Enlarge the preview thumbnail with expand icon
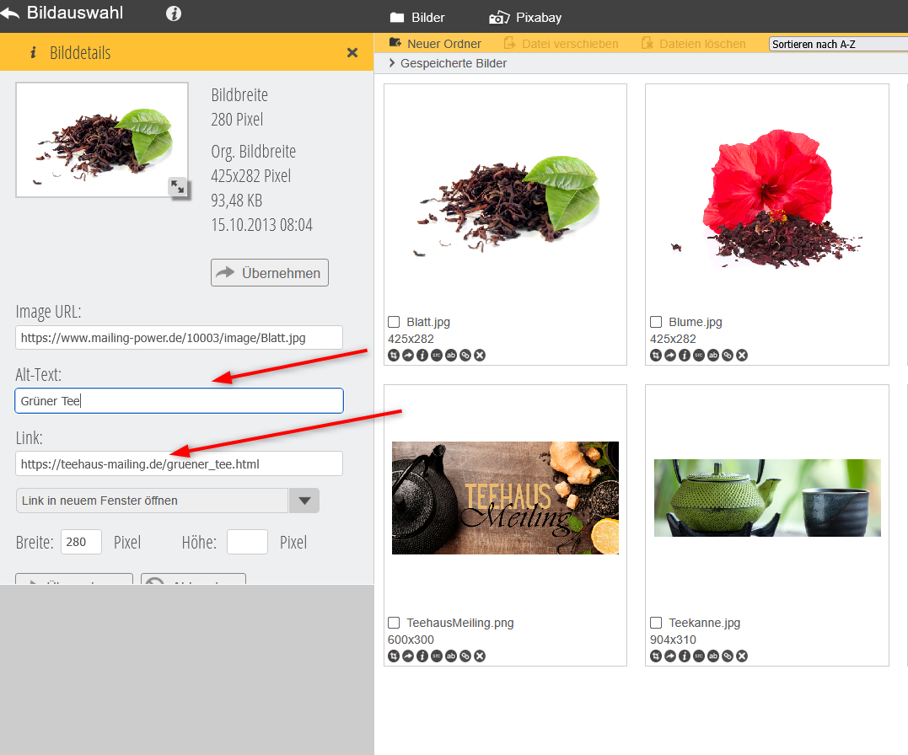The image size is (908, 755). pos(178,187)
